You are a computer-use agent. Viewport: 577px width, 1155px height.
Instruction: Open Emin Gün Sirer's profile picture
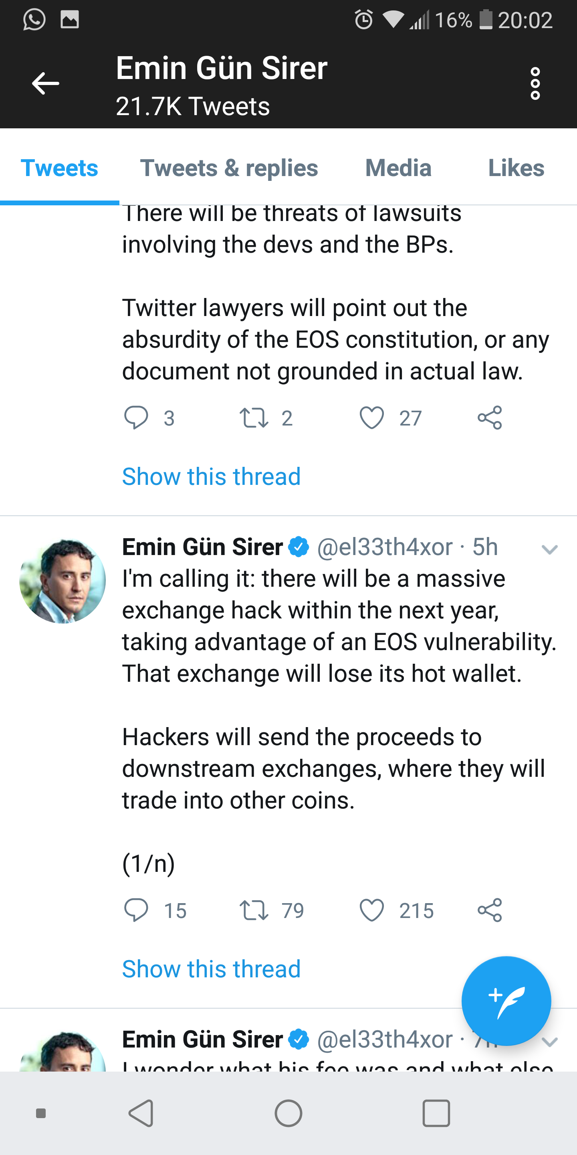pos(63,581)
